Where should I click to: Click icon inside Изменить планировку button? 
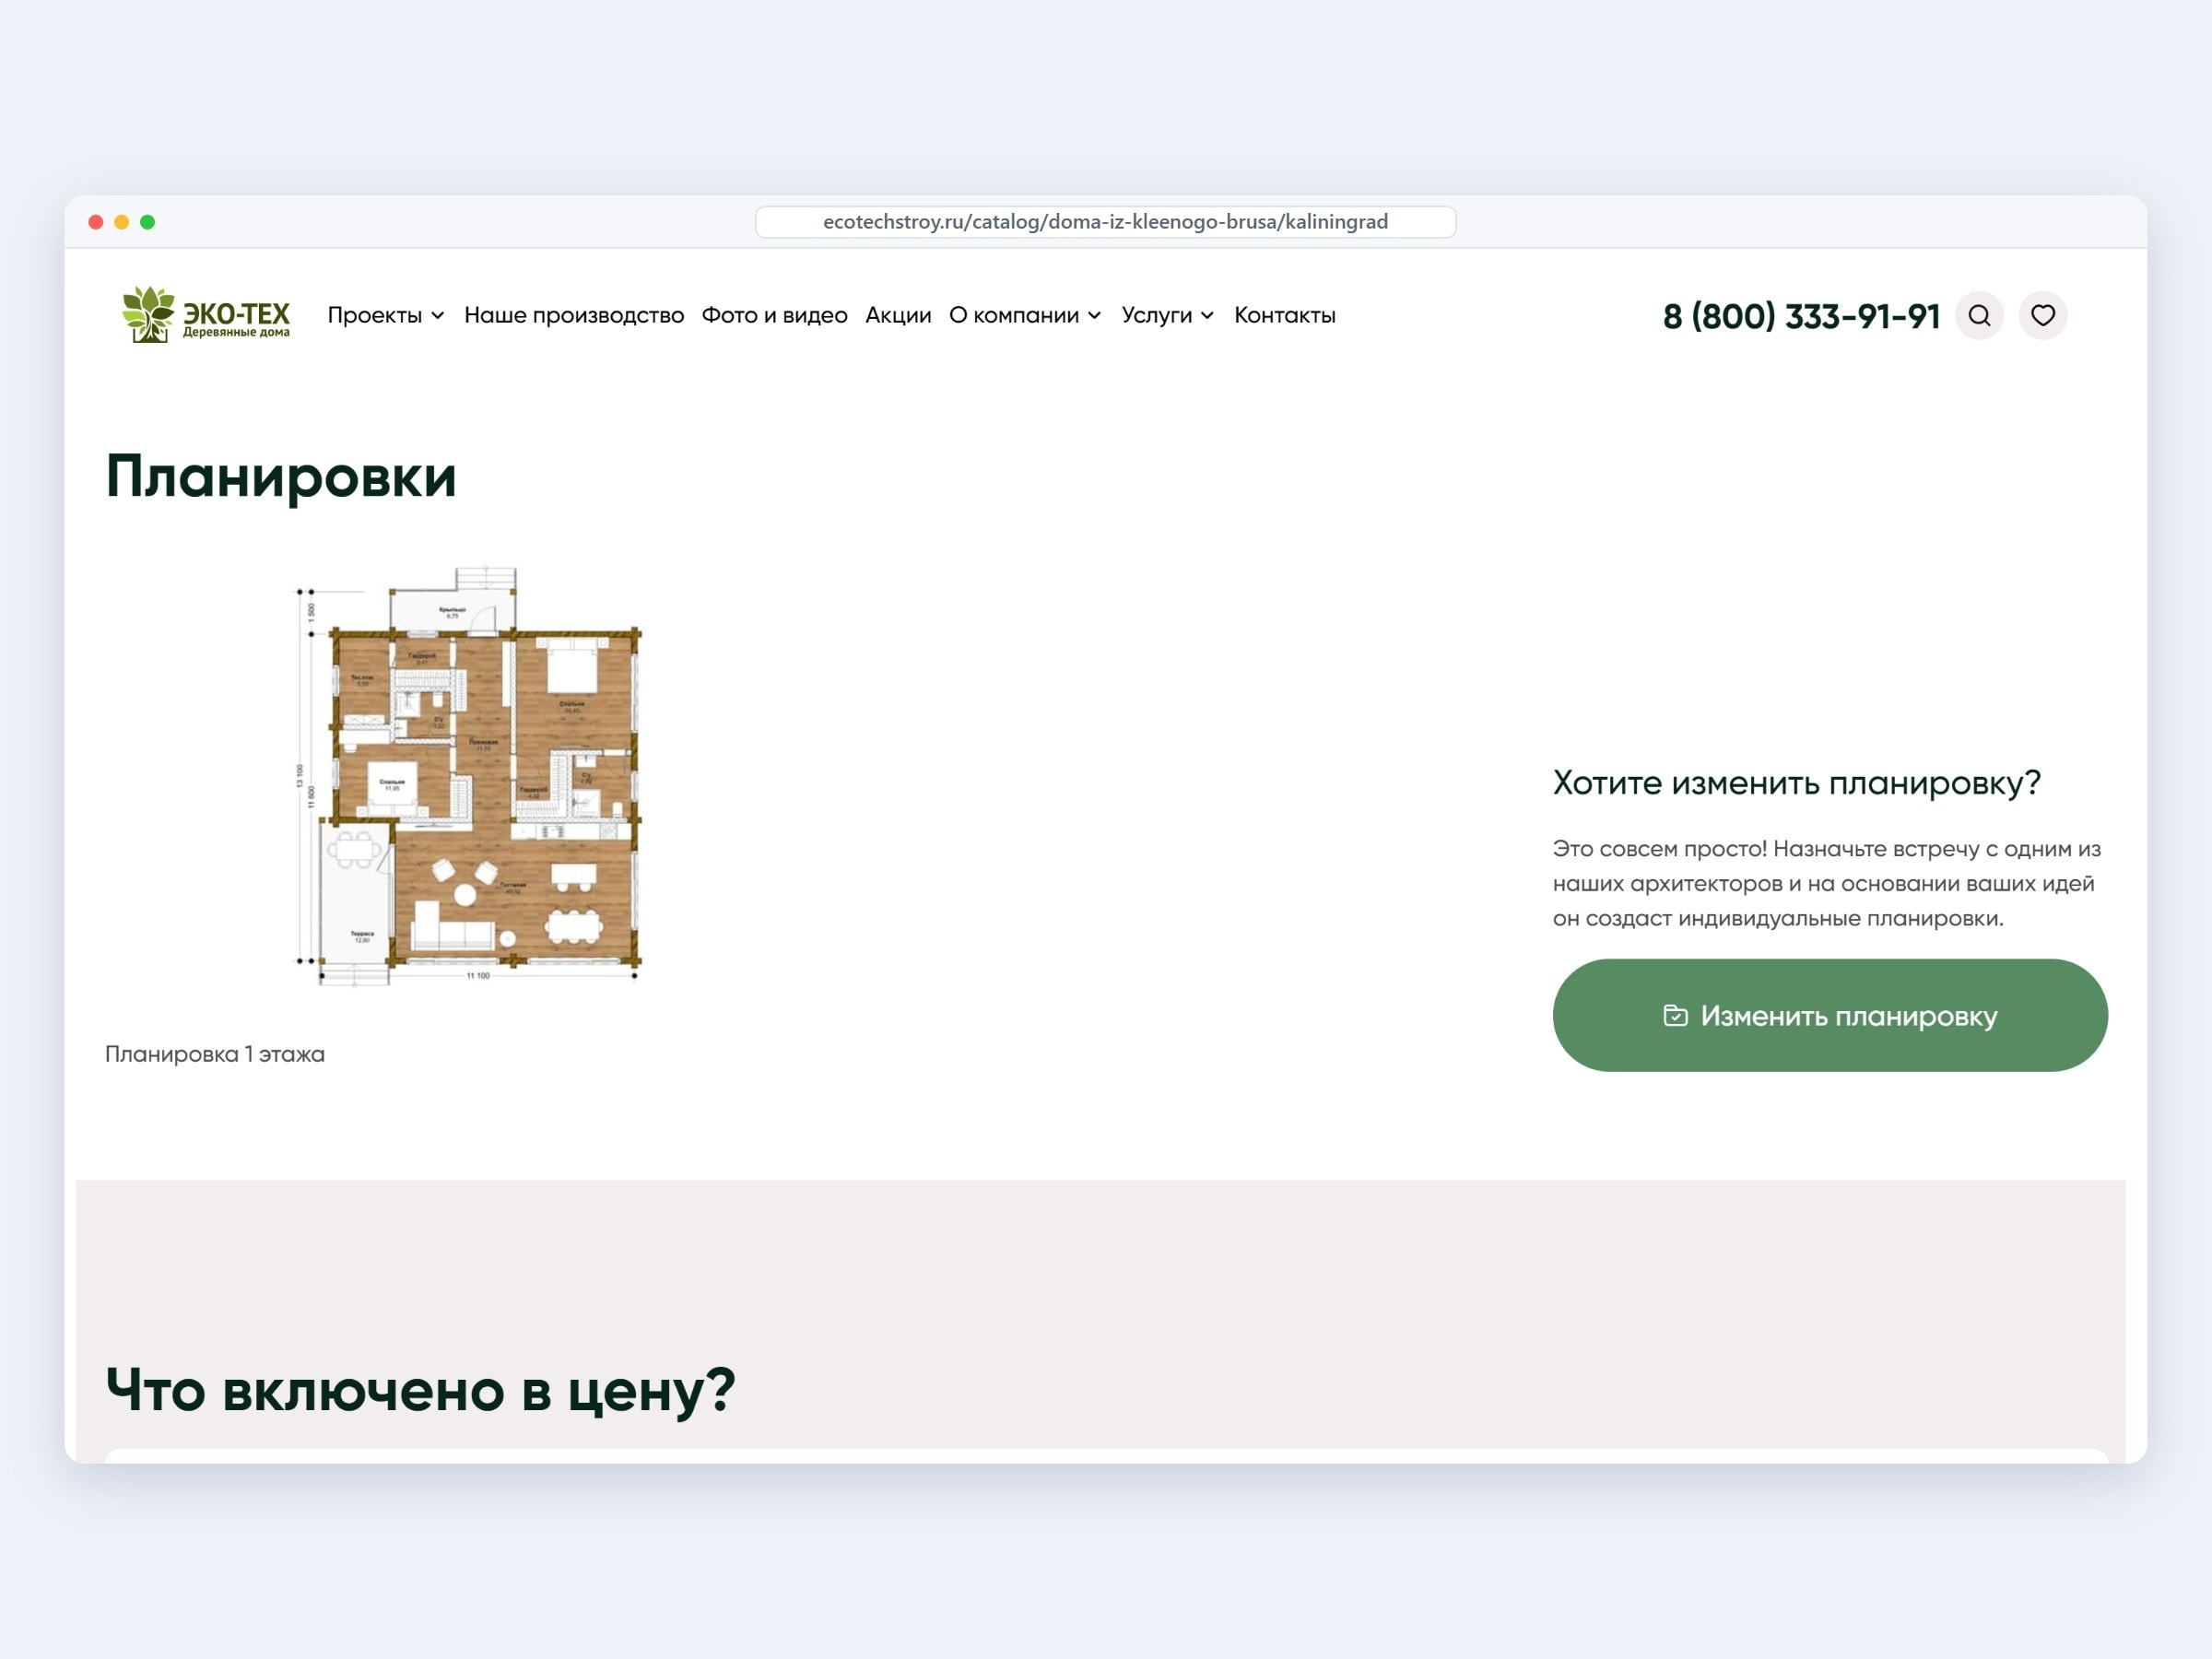coord(1675,1016)
